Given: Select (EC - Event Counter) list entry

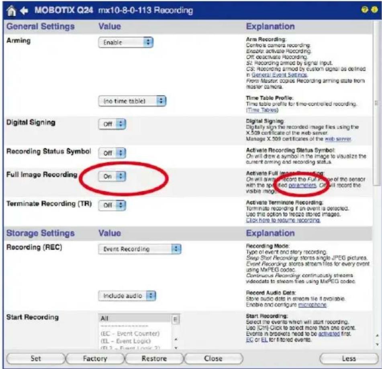Looking at the screenshot, I should 130,333.
